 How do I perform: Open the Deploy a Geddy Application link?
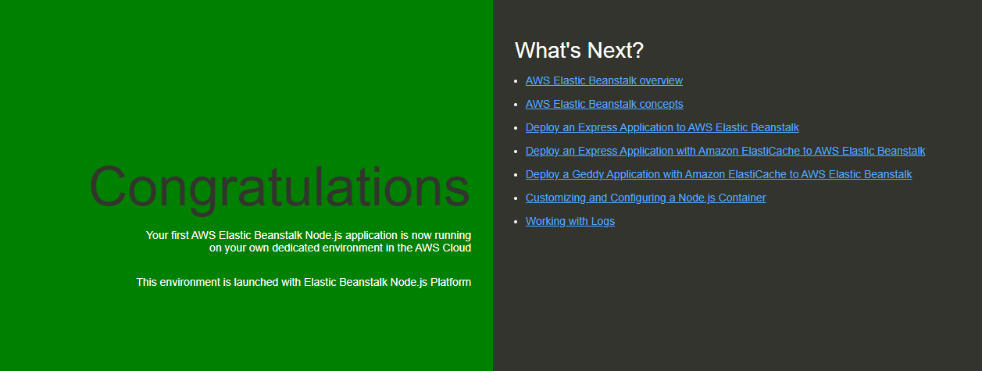point(718,174)
